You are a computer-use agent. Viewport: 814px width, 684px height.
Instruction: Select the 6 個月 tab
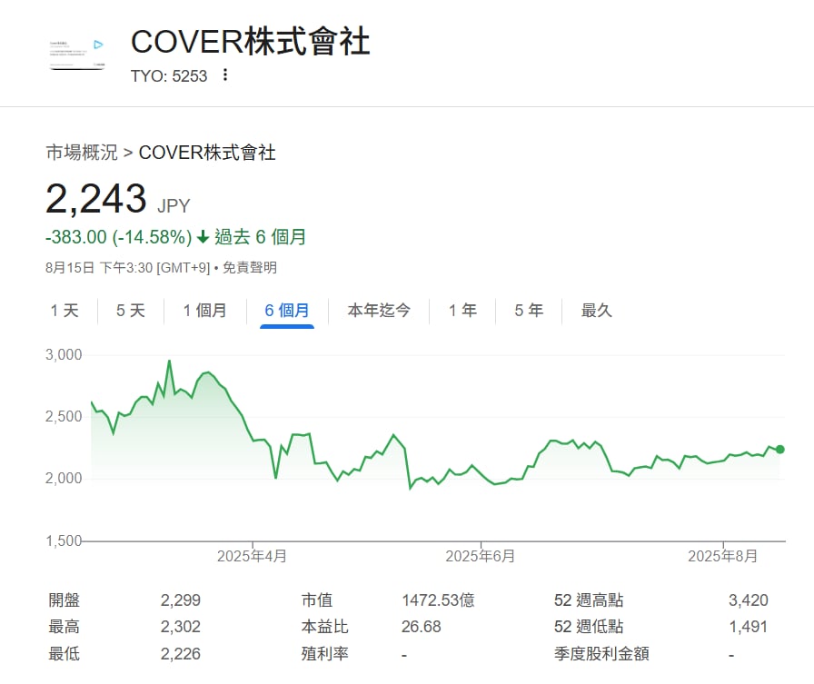[x=287, y=311]
